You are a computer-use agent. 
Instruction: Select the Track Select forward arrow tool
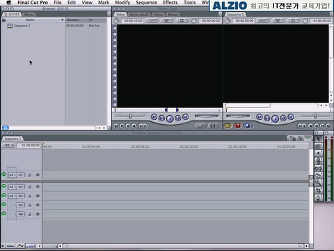(x=319, y=153)
